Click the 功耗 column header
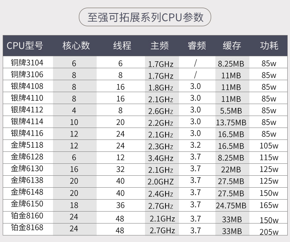This screenshot has width=290, height=242. pyautogui.click(x=269, y=46)
